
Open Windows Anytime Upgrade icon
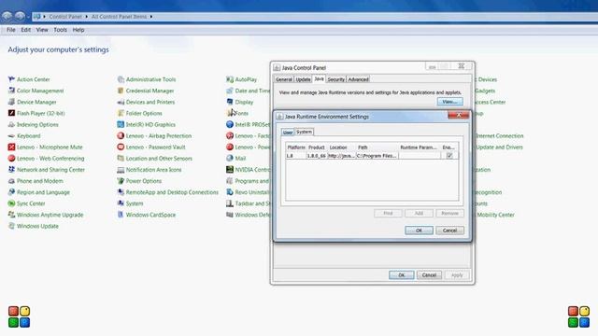point(11,215)
